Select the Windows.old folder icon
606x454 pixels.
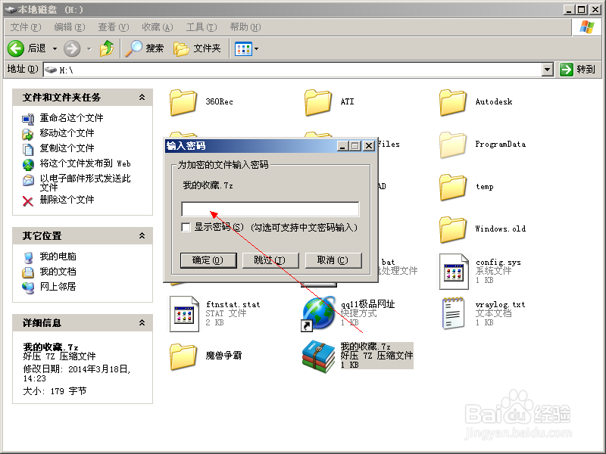tap(452, 230)
